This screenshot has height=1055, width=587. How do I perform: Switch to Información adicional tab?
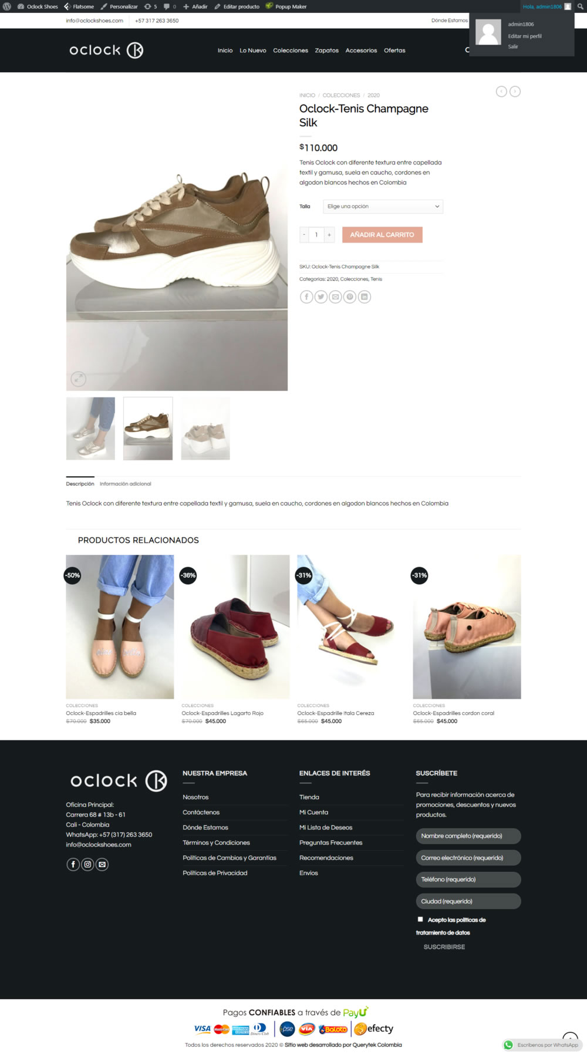tap(126, 484)
